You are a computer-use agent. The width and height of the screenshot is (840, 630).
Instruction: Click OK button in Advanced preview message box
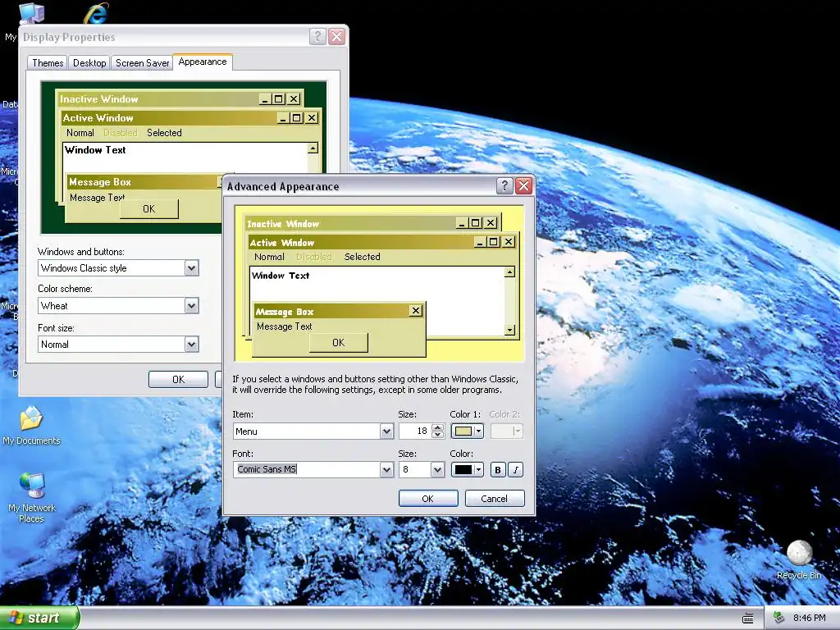coord(339,342)
